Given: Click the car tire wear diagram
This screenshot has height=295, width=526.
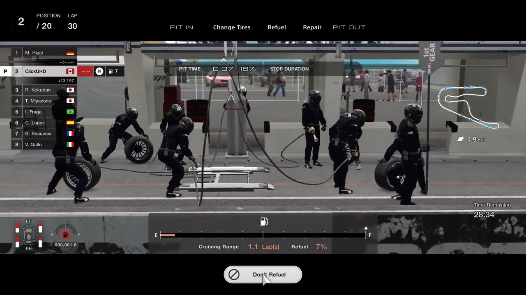Looking at the screenshot, I should coord(28,235).
